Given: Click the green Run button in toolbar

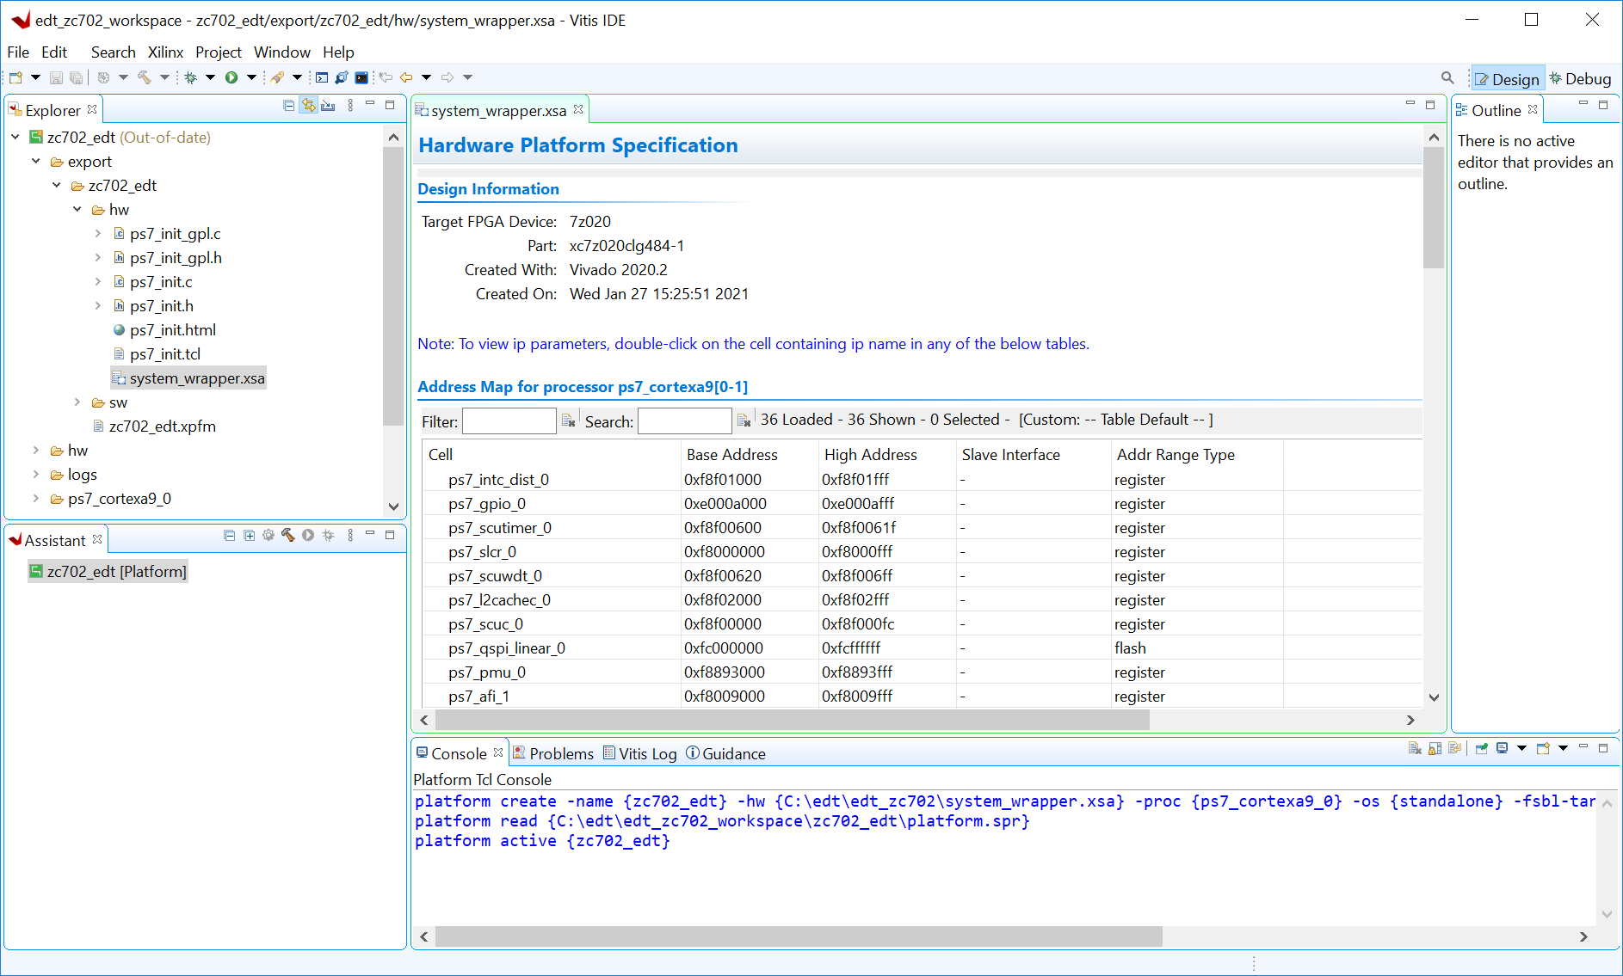Looking at the screenshot, I should click(x=231, y=77).
